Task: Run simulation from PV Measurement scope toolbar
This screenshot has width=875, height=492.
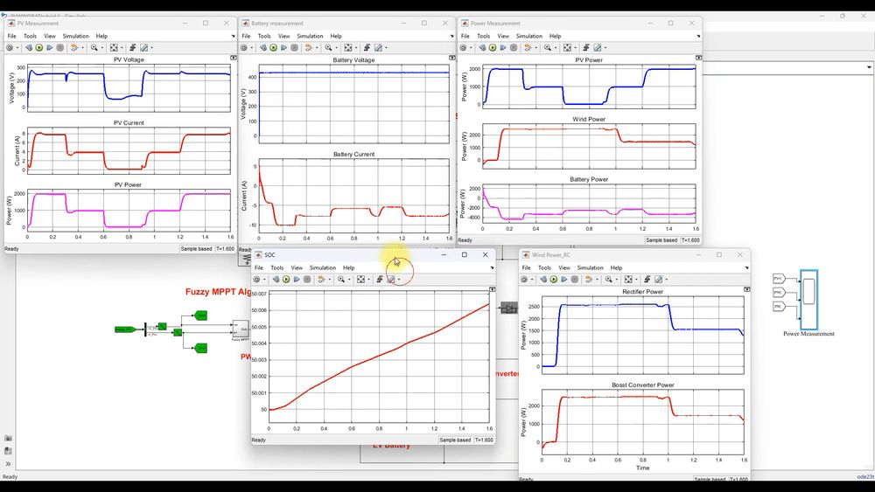Action: click(39, 48)
